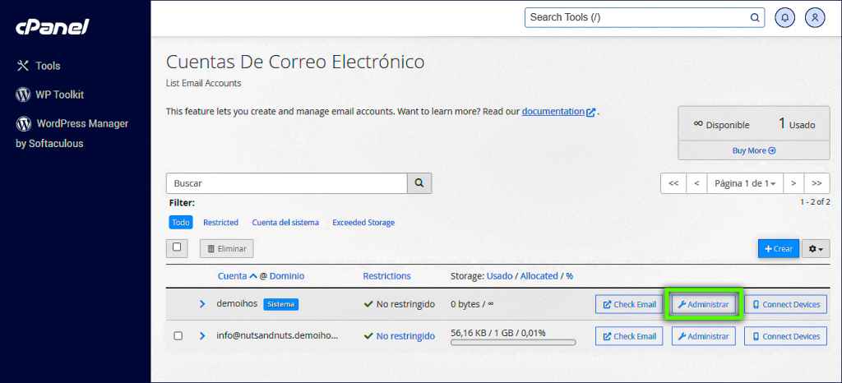
Task: Toggle the select-all accounts checkbox
Action: [177, 247]
